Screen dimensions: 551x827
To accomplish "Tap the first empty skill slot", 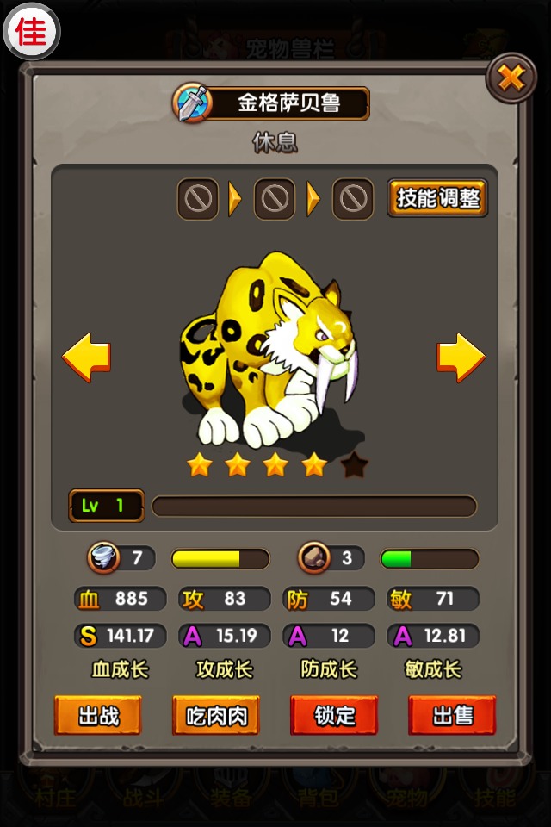I will [x=198, y=199].
